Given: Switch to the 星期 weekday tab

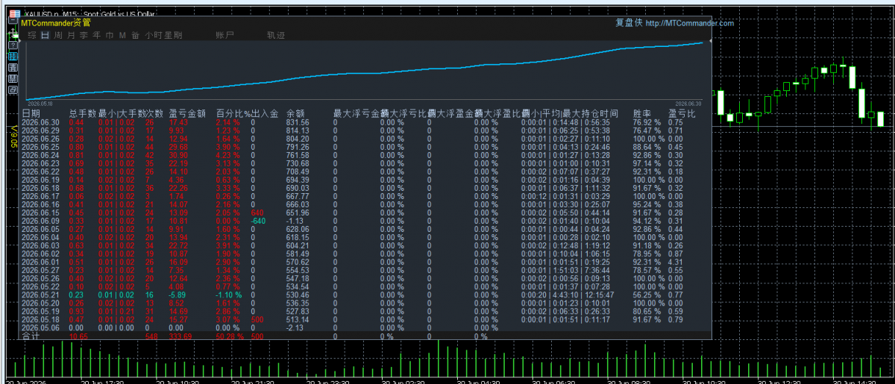Looking at the screenshot, I should (x=173, y=35).
